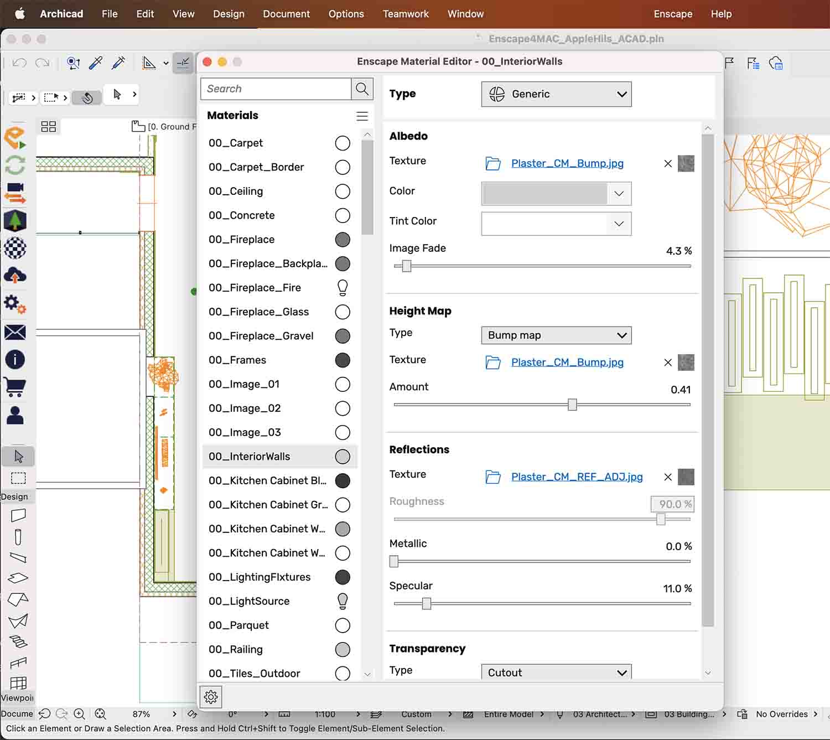Open the Teamwork menu
830x740 pixels.
406,14
